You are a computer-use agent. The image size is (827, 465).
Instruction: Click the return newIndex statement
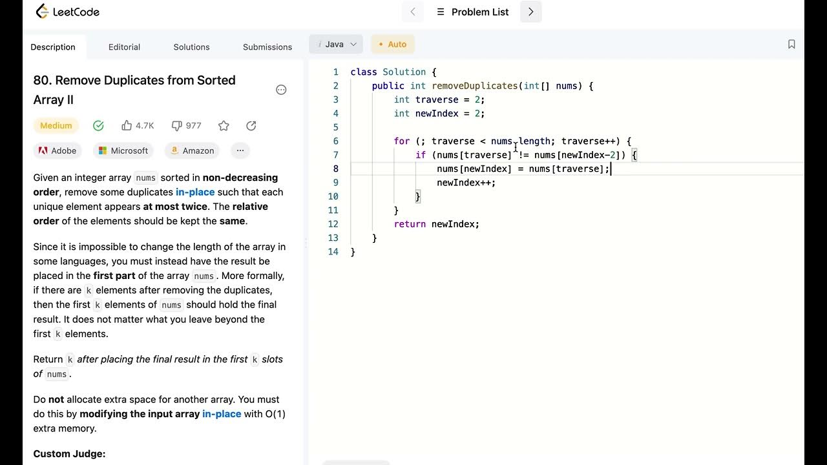pyautogui.click(x=437, y=224)
